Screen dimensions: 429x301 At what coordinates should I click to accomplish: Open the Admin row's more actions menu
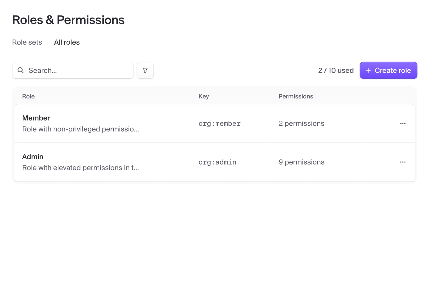click(403, 162)
